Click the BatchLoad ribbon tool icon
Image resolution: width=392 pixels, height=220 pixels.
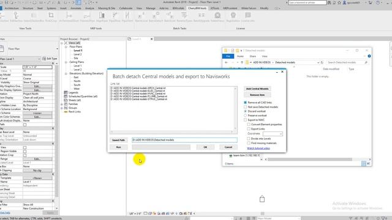(141, 15)
